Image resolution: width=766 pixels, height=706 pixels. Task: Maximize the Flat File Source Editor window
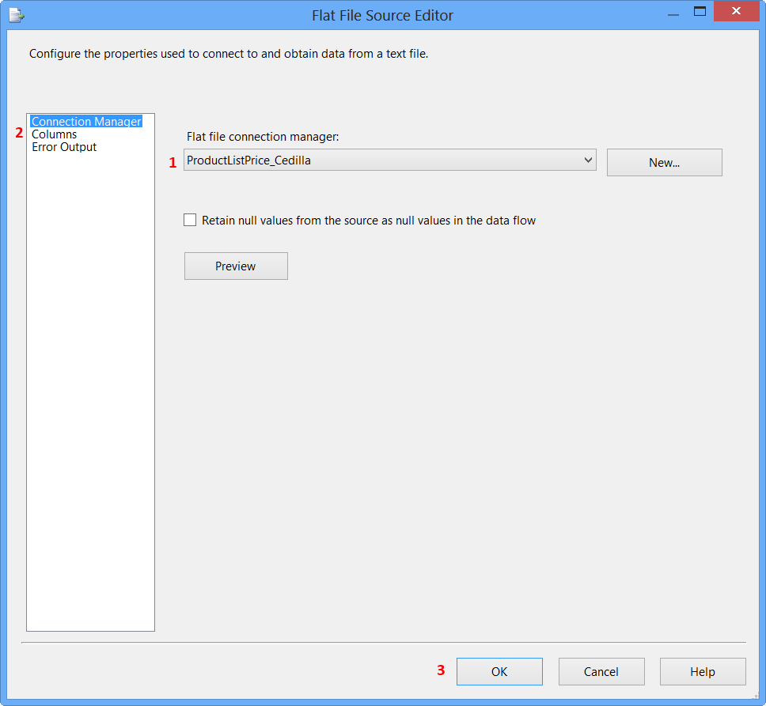(700, 12)
